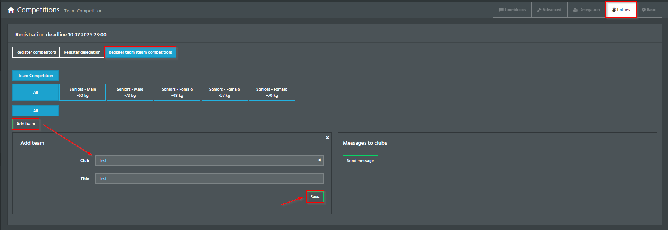
Task: Filter by Seniors - Male -73 kg
Action: tap(130, 92)
